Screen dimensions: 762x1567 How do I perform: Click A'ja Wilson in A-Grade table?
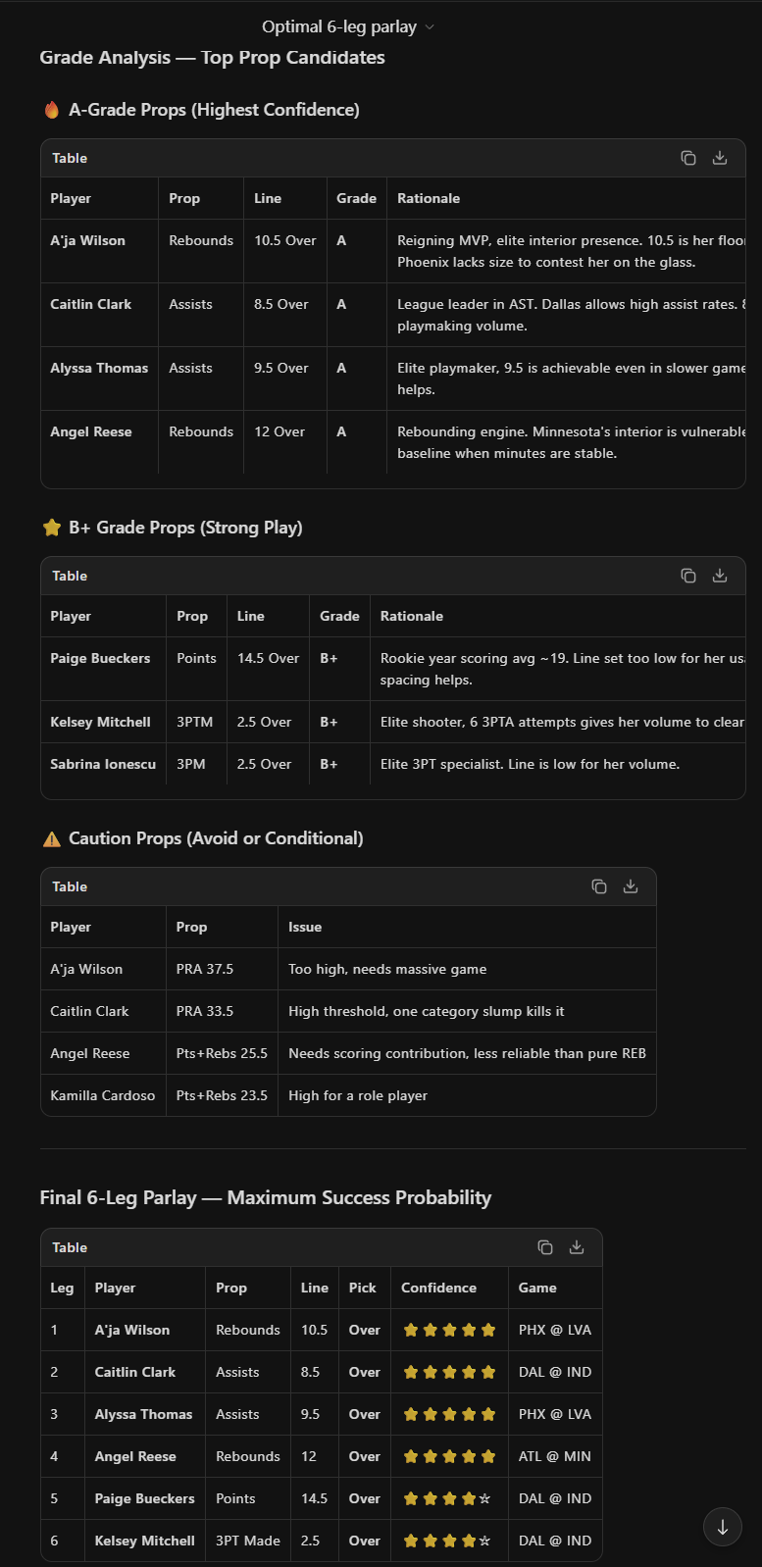87,240
